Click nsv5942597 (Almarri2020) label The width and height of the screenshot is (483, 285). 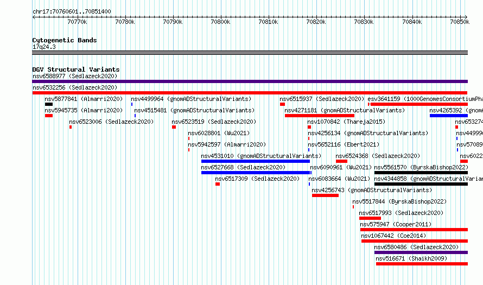point(227,144)
